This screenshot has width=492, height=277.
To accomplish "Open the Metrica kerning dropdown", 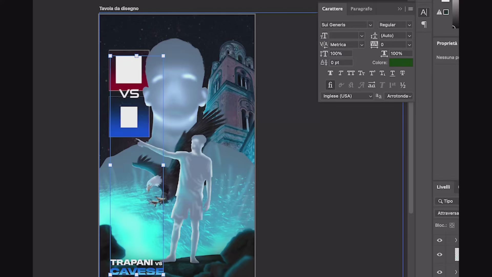I will [x=362, y=45].
